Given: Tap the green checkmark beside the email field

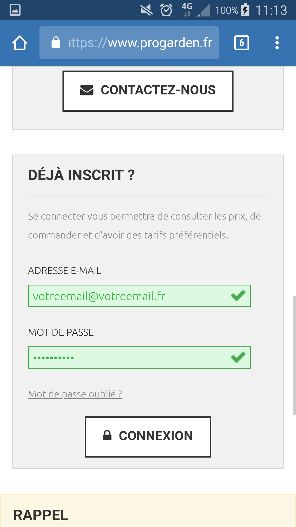Looking at the screenshot, I should click(x=238, y=296).
